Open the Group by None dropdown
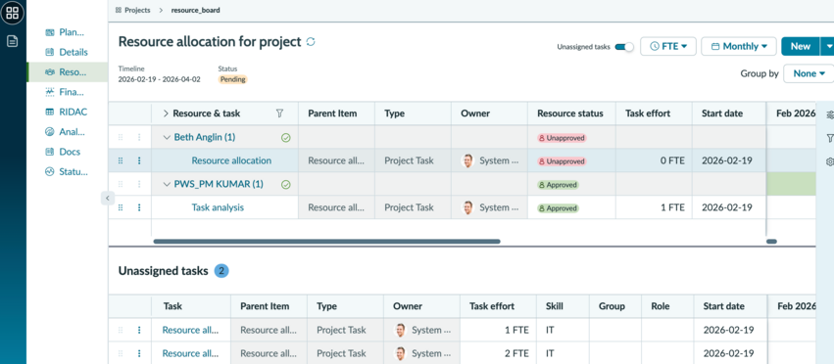This screenshot has width=834, height=364. 809,73
